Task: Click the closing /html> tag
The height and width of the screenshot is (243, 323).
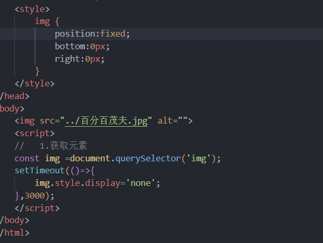Action: click(15, 233)
